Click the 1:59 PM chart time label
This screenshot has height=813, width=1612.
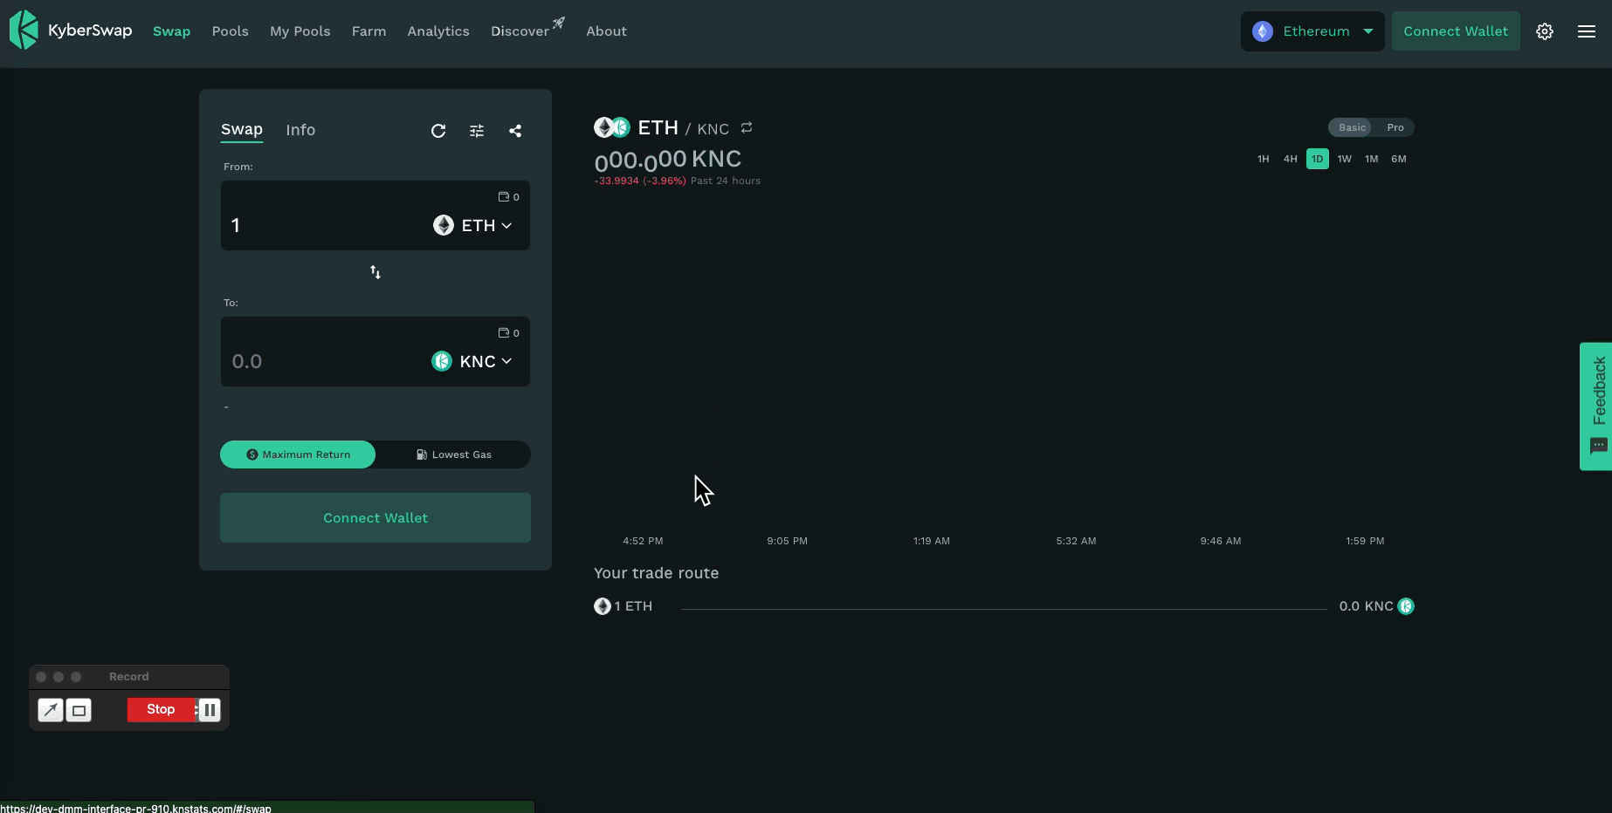(1365, 541)
